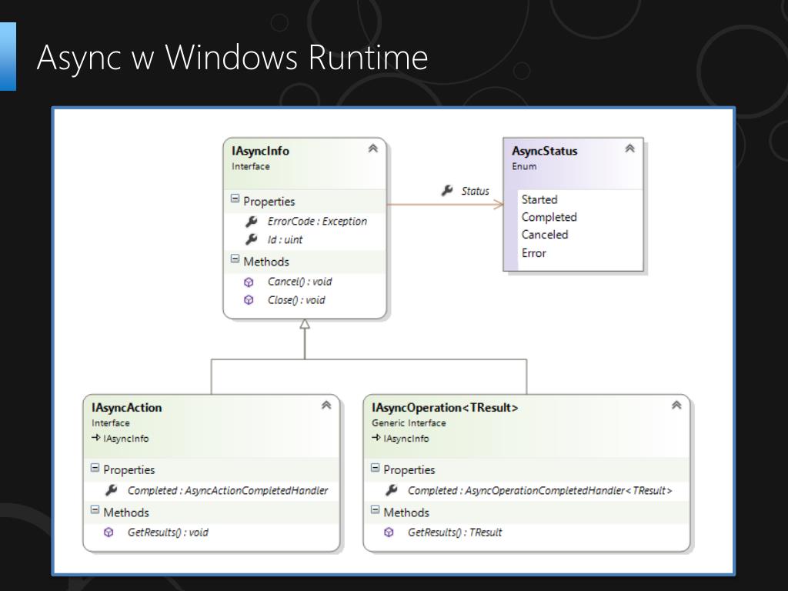Select the Error enum value

(534, 252)
